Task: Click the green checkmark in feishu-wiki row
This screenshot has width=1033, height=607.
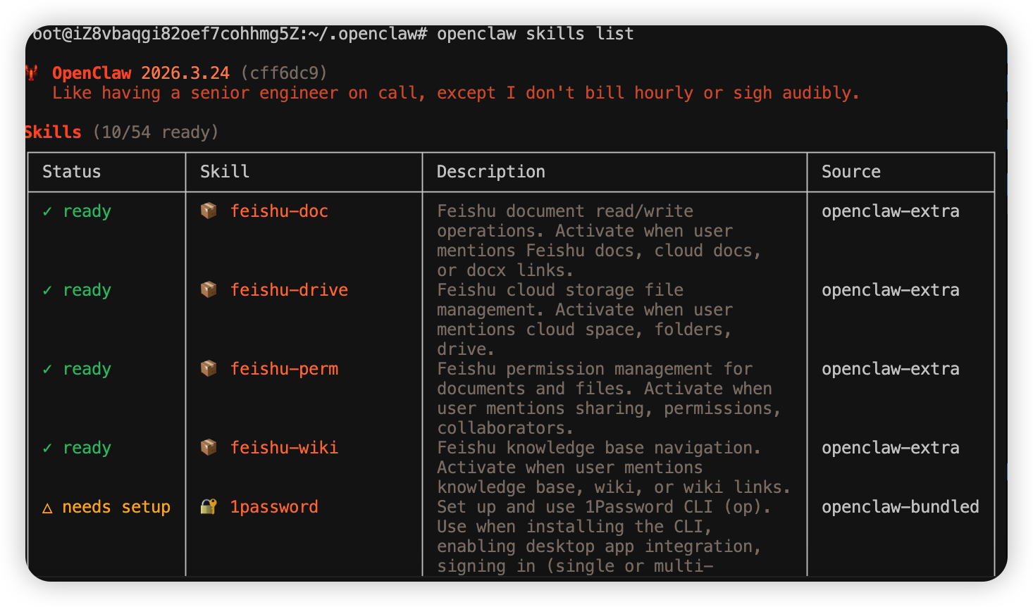Action: tap(47, 448)
